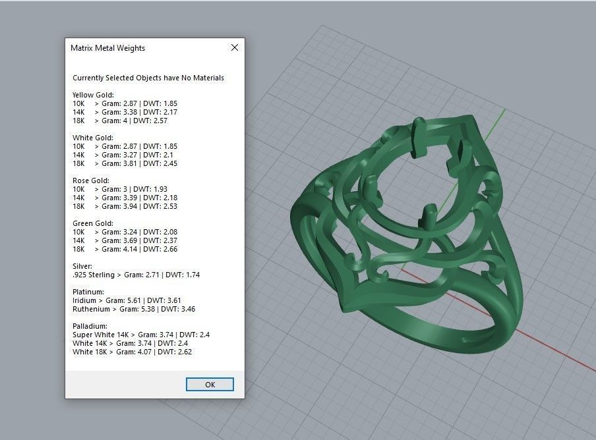This screenshot has width=596, height=440.
Task: Click the 'White Gold:' heading
Action: (93, 138)
